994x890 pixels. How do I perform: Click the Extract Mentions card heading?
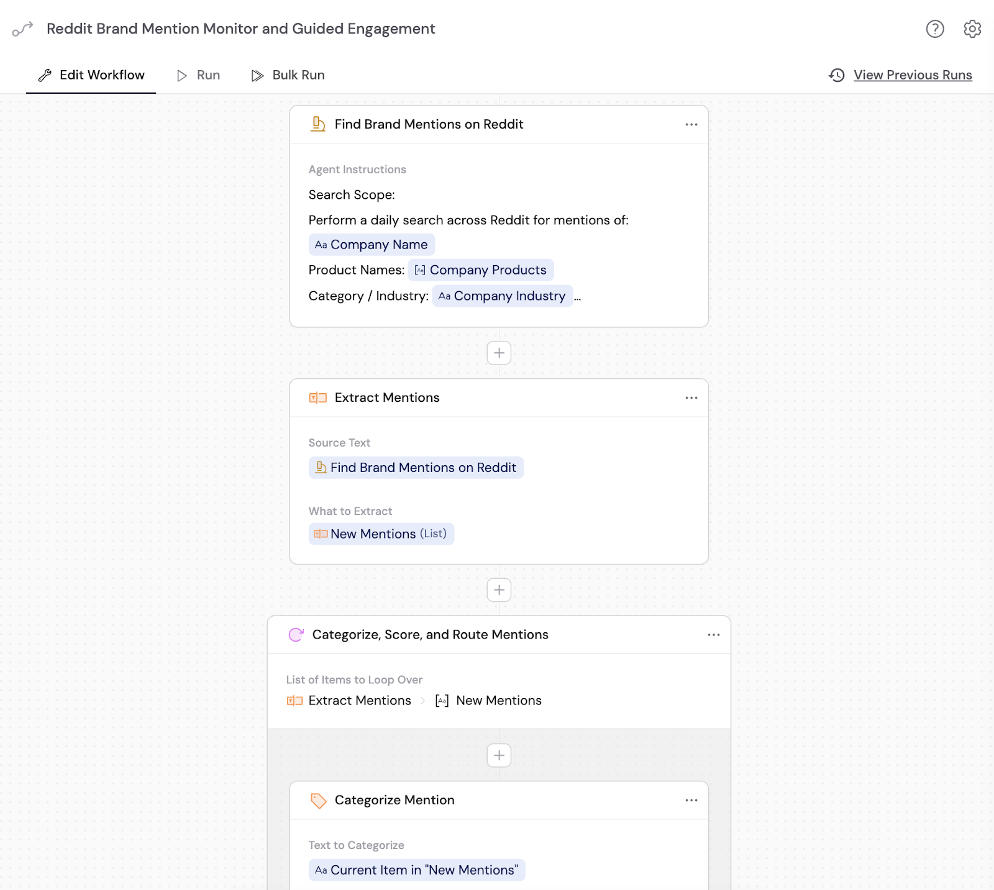(x=387, y=397)
